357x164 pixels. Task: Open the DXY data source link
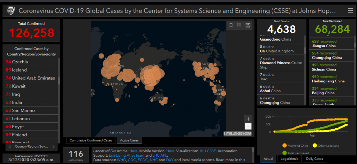(x=170, y=160)
